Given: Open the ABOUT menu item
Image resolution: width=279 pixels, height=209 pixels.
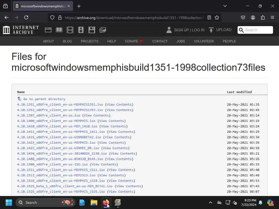Looking at the screenshot, I should (x=48, y=41).
